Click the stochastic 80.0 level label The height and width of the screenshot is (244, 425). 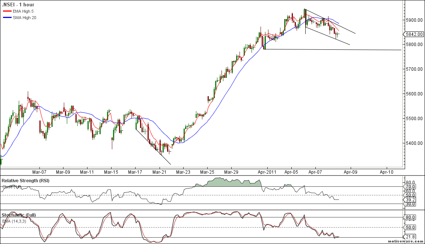click(x=410, y=217)
